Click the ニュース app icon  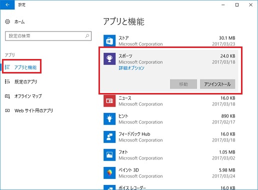point(109,101)
